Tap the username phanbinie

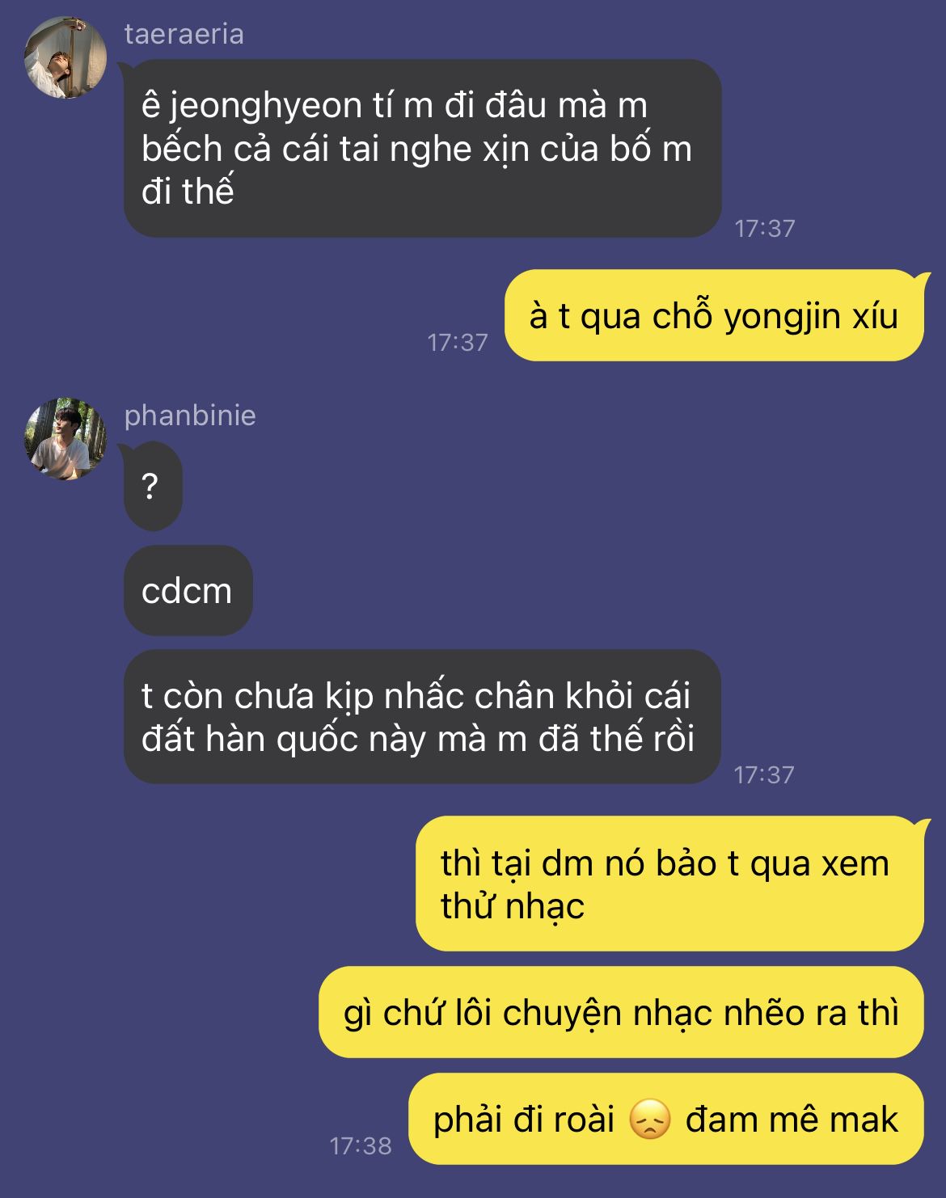point(190,416)
